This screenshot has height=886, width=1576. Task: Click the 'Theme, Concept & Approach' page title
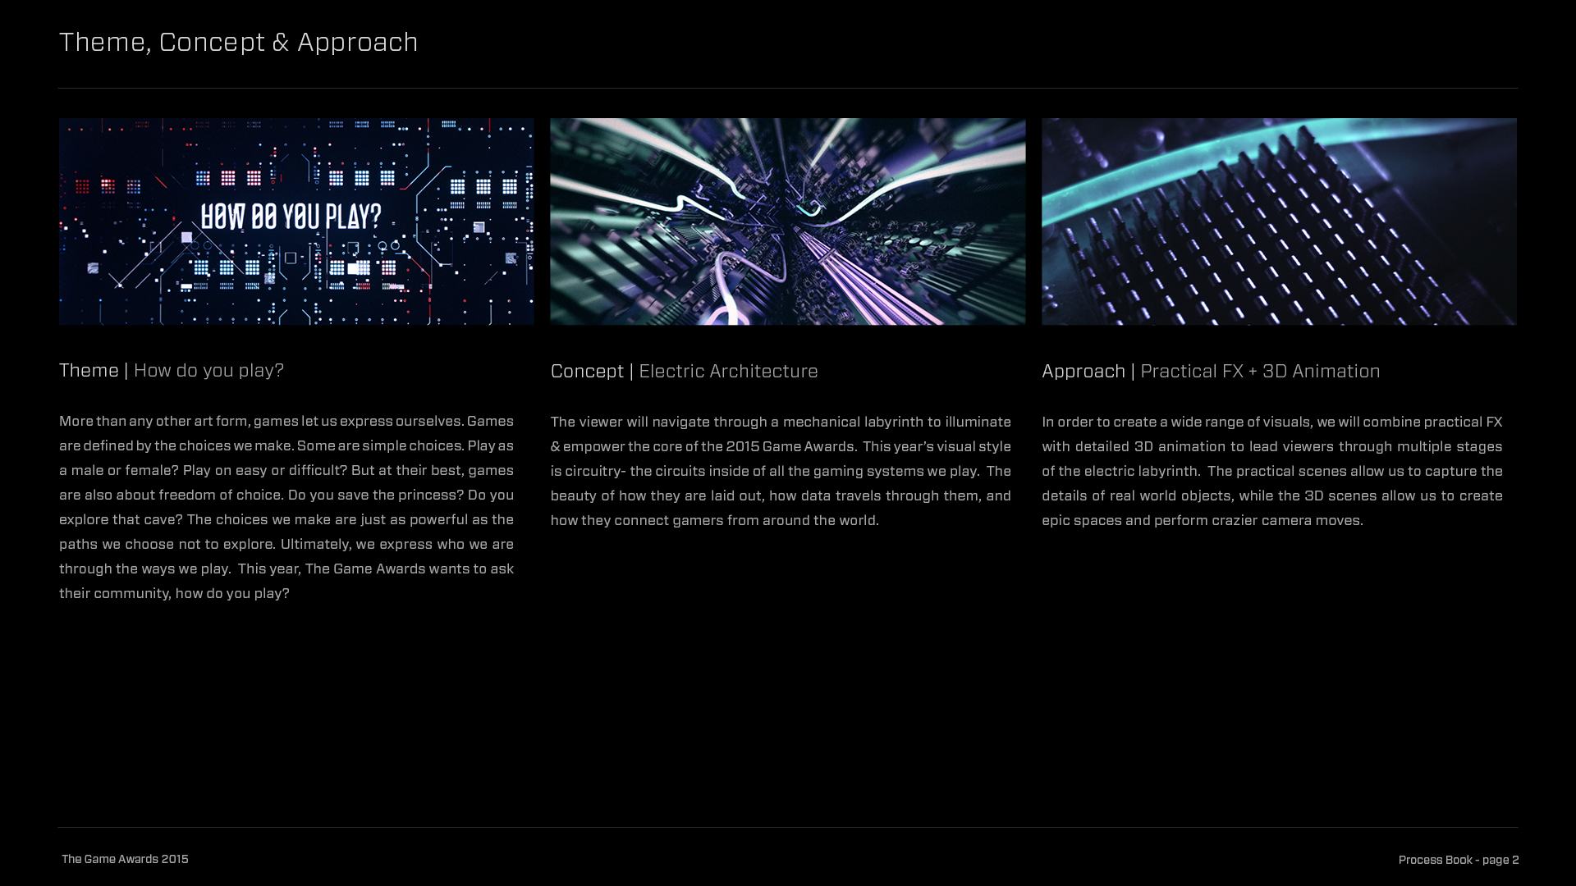tap(238, 42)
